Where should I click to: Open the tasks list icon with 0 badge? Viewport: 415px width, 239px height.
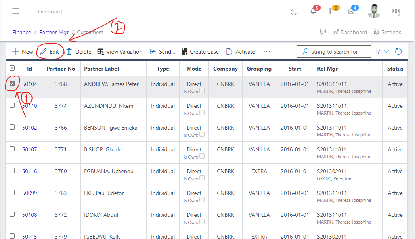tap(332, 12)
